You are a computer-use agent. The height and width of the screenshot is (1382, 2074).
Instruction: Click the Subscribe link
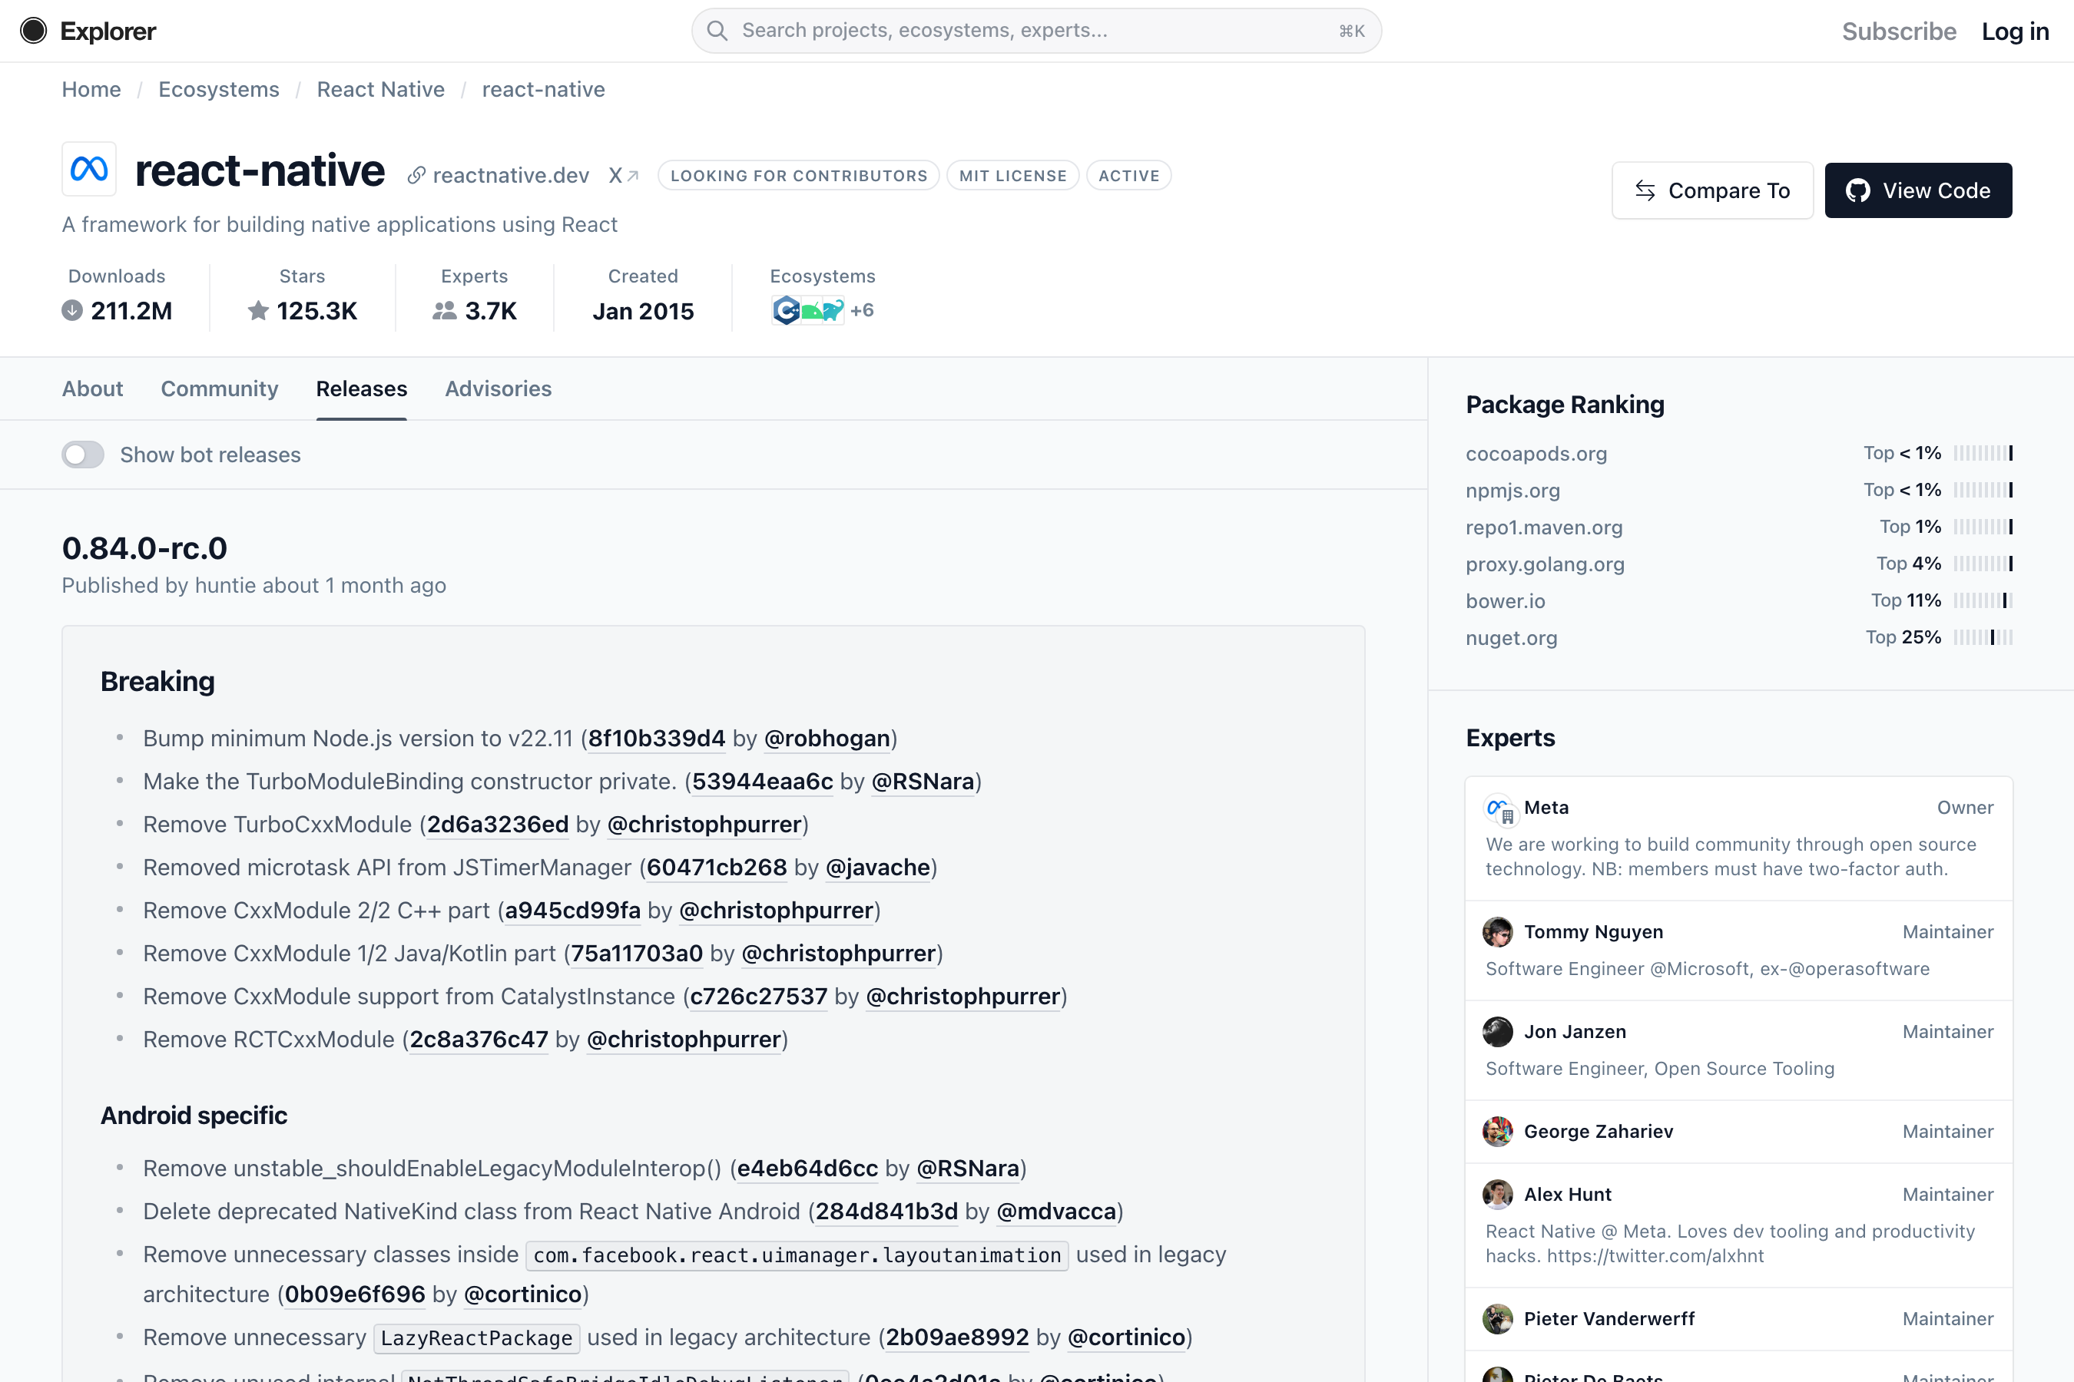(1899, 31)
